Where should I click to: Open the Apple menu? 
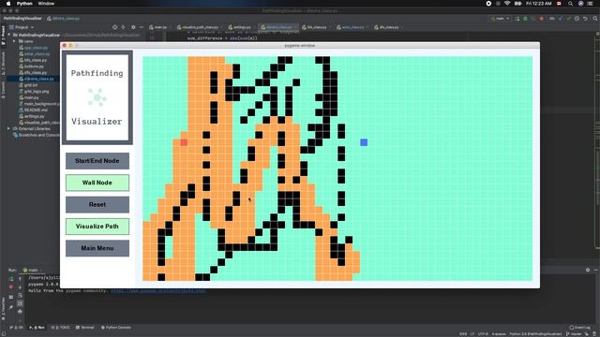[x=8, y=4]
